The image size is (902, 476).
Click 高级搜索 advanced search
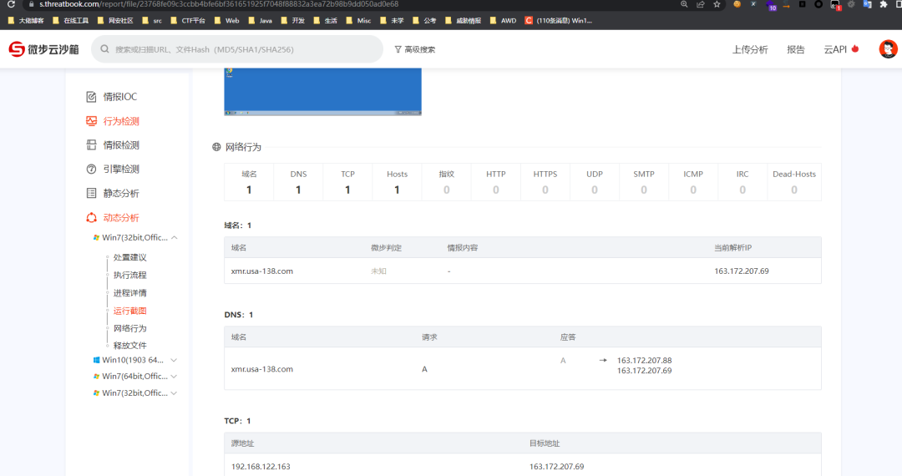pyautogui.click(x=419, y=49)
